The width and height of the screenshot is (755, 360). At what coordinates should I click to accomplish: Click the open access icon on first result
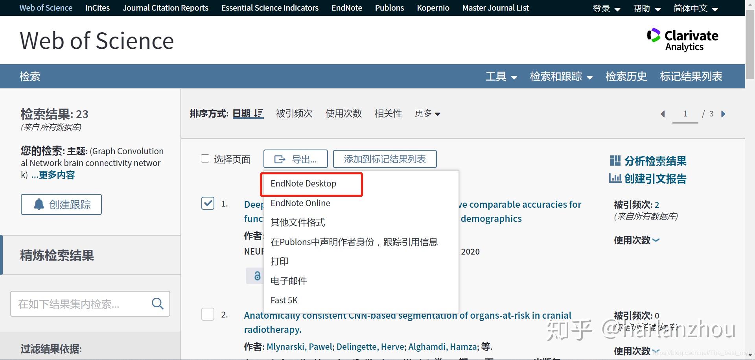(x=257, y=276)
